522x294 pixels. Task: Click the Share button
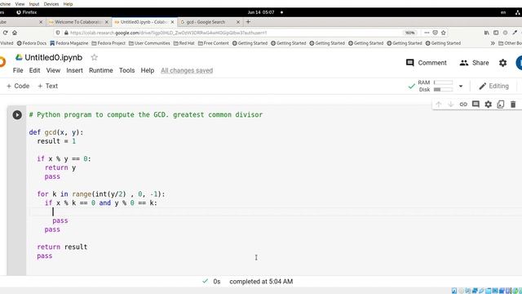pyautogui.click(x=475, y=63)
